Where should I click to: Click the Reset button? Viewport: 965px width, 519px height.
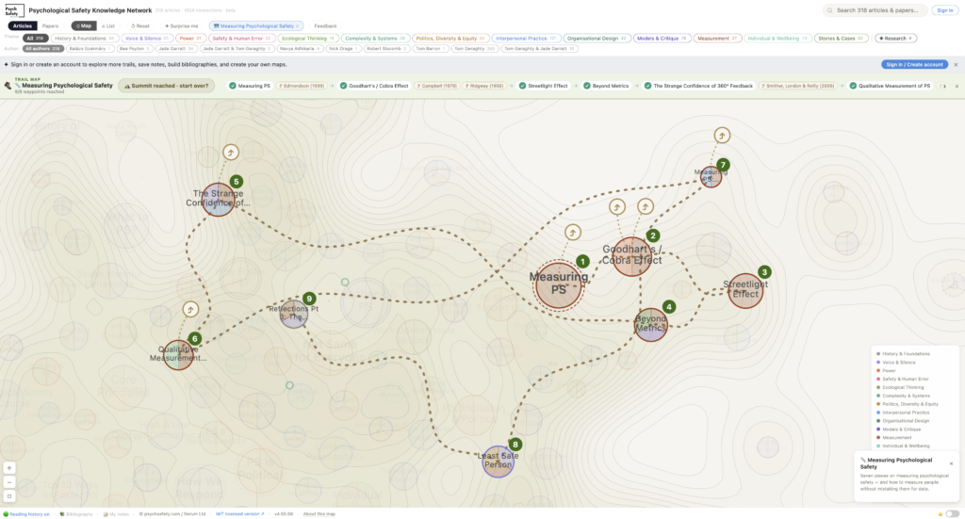(140, 25)
